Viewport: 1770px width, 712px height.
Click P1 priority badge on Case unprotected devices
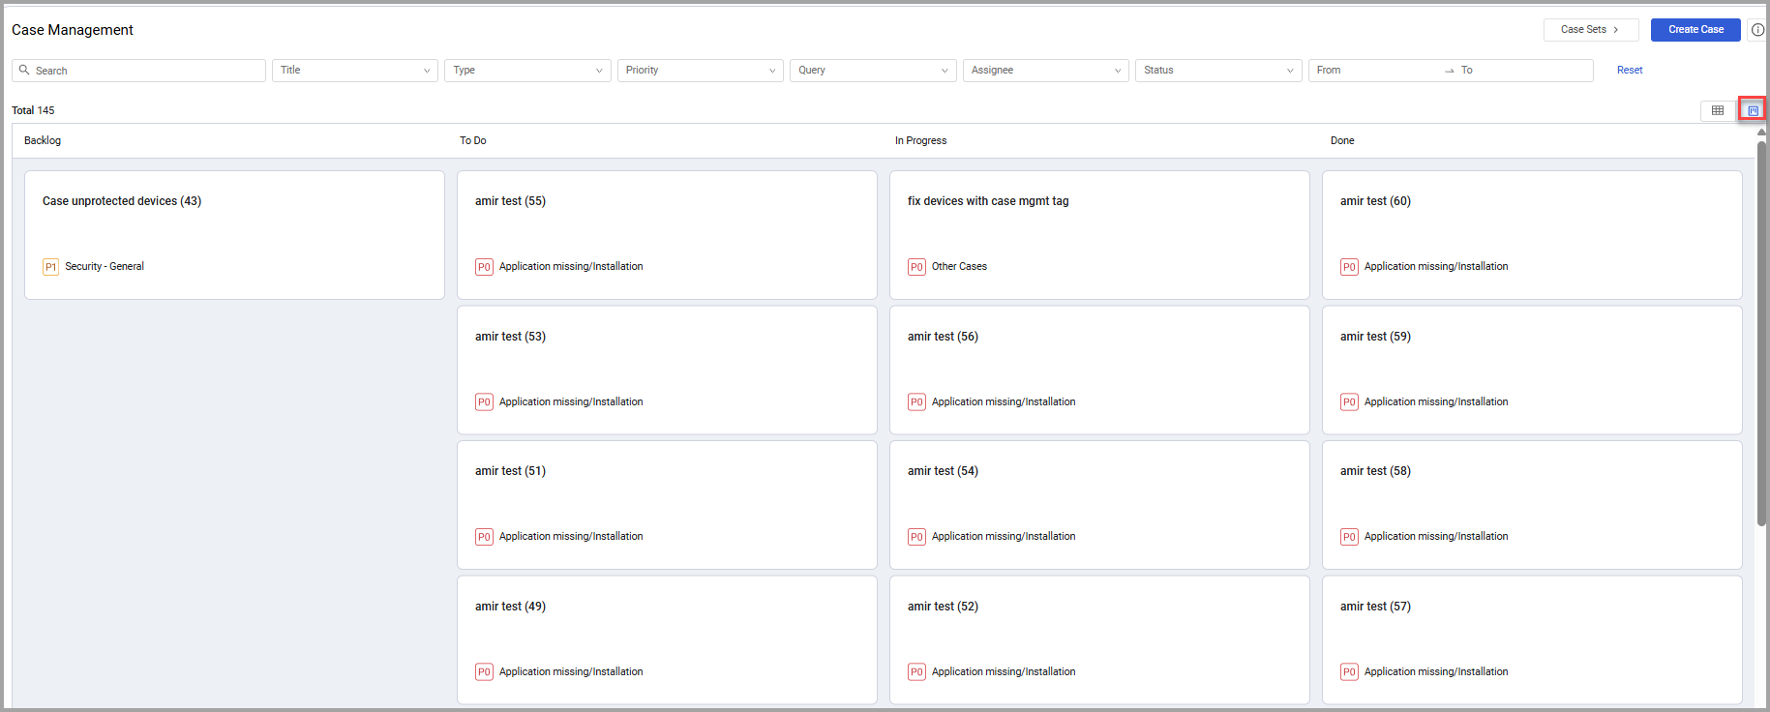tap(50, 267)
